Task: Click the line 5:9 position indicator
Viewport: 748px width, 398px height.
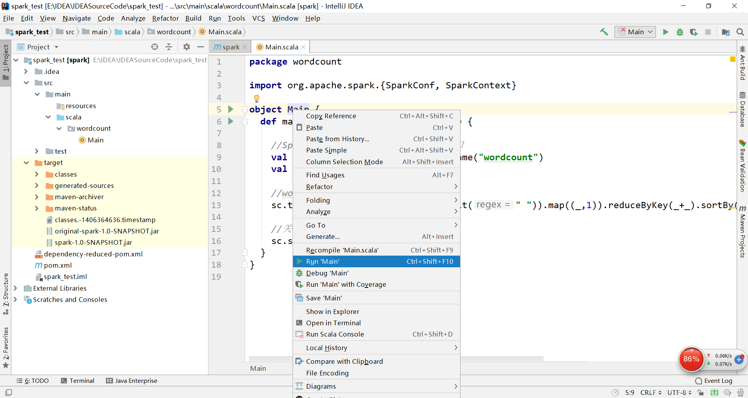Action: [x=630, y=393]
